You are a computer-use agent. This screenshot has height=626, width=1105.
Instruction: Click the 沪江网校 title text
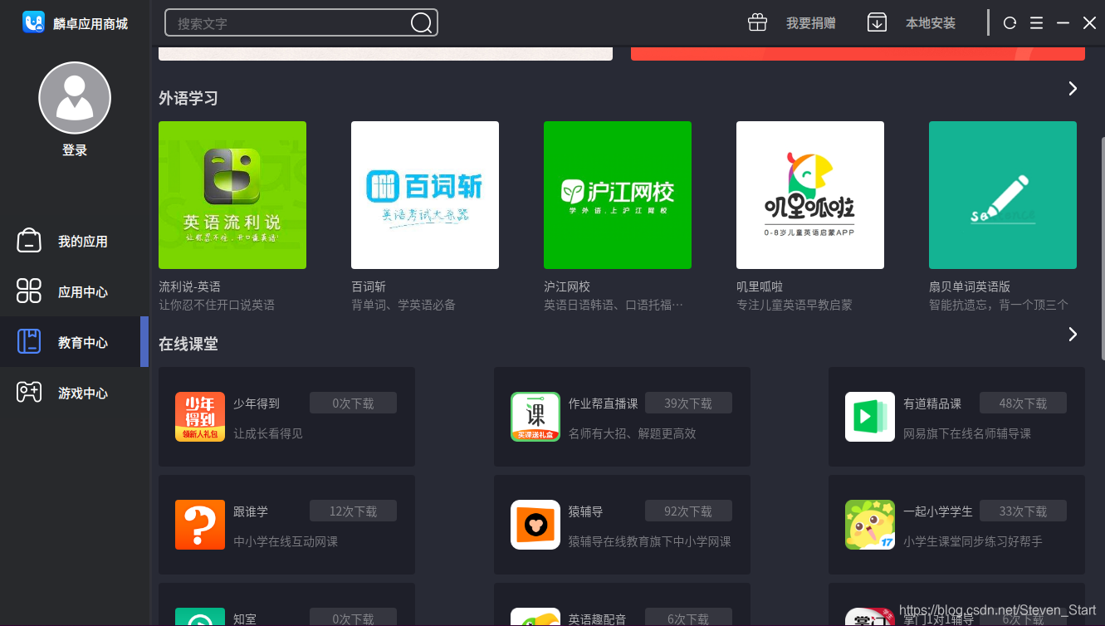pyautogui.click(x=567, y=286)
